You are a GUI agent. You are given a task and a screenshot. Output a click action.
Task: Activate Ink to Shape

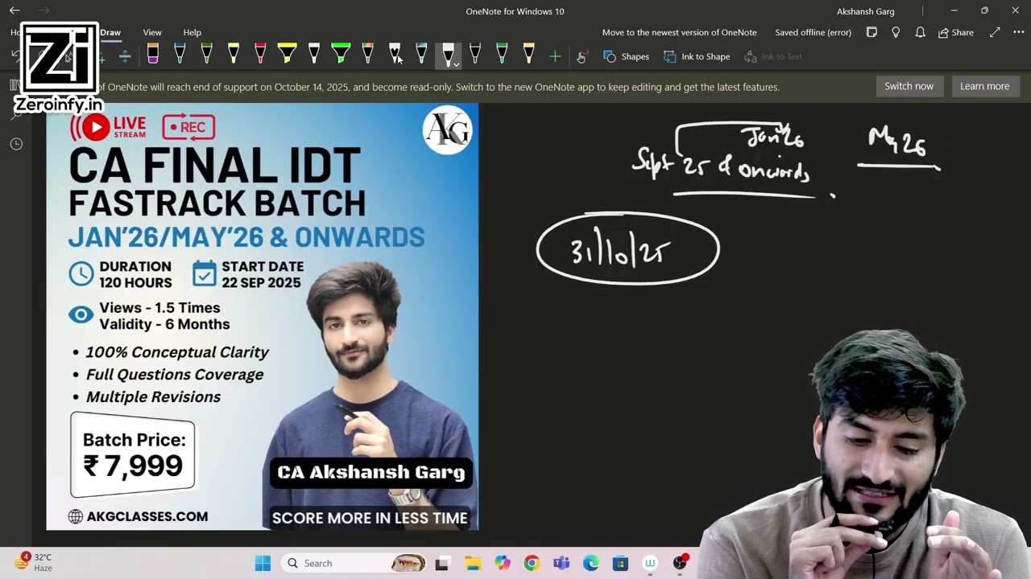[697, 56]
